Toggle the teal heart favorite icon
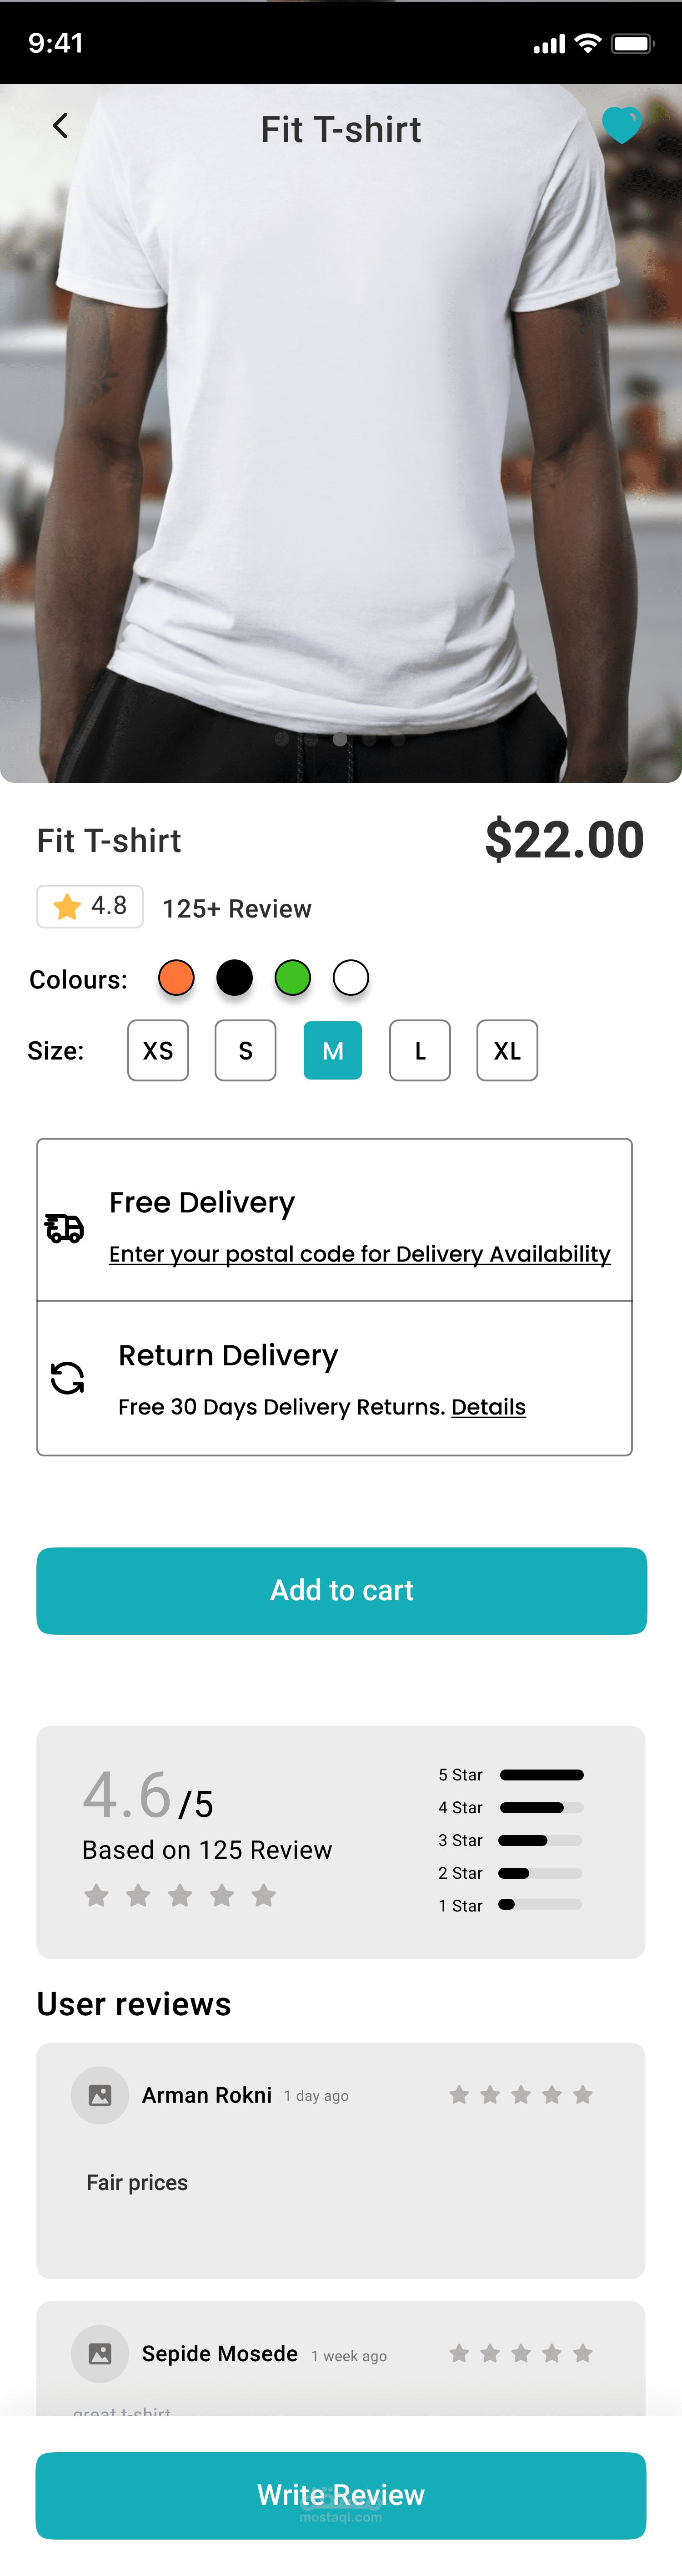Image resolution: width=682 pixels, height=2576 pixels. (621, 125)
